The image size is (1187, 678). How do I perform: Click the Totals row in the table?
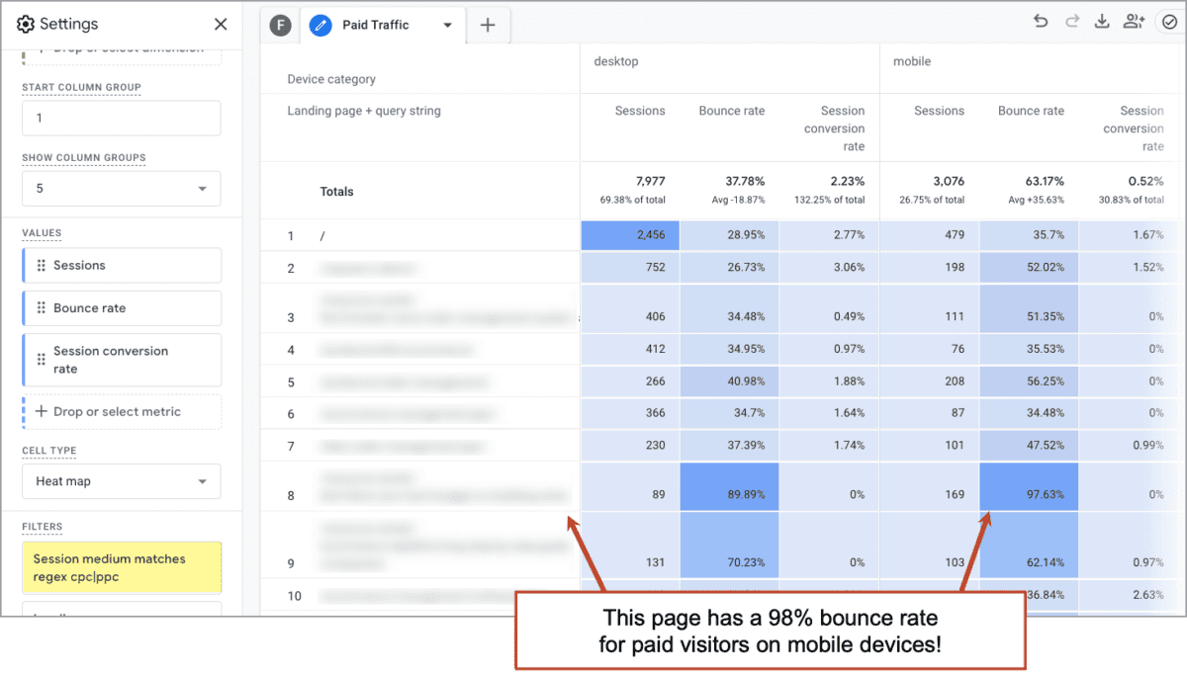[x=336, y=191]
